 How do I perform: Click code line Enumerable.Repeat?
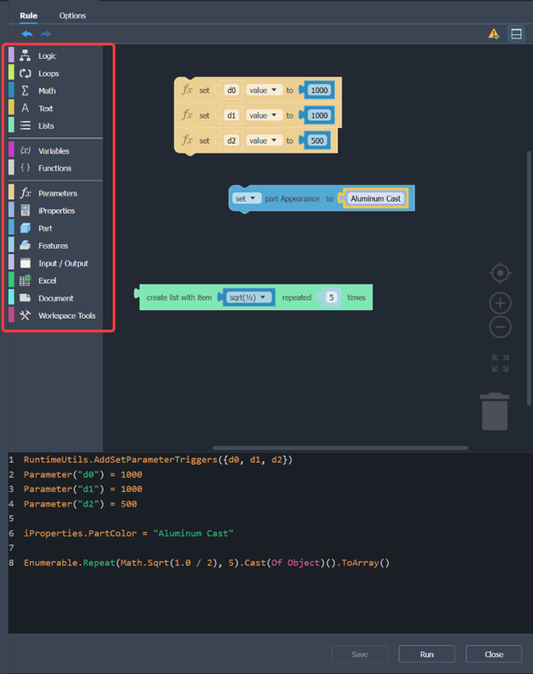(207, 563)
